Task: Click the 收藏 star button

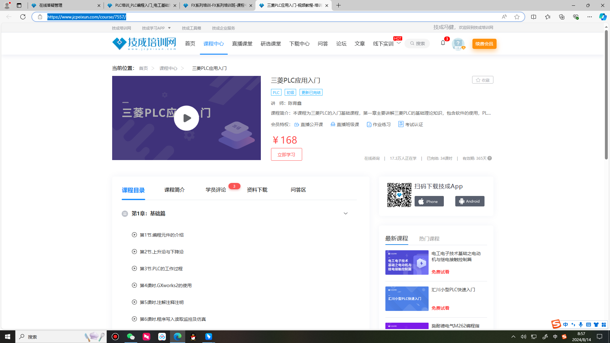Action: [x=483, y=80]
